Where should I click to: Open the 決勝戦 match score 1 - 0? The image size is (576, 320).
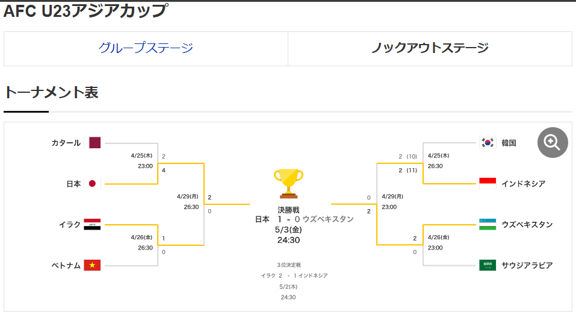click(x=288, y=219)
